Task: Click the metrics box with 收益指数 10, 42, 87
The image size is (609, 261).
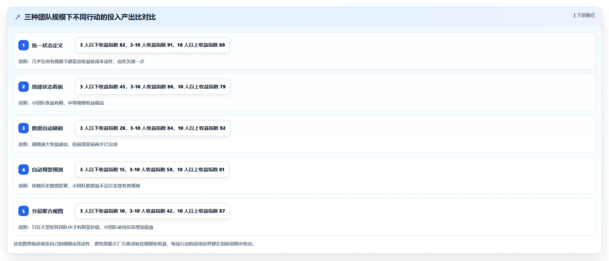Action: [x=152, y=211]
